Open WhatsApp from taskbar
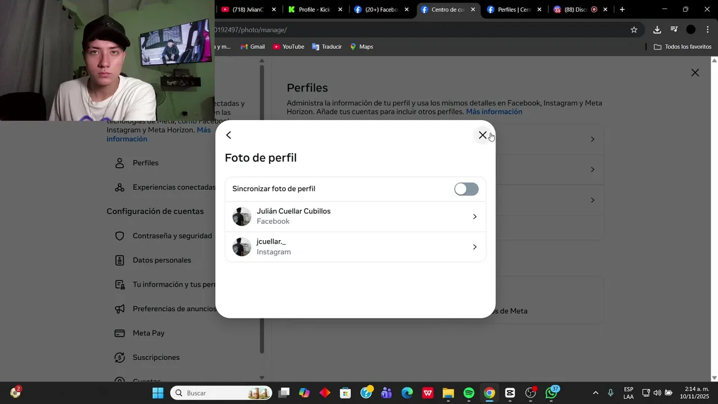This screenshot has width=718, height=404. (x=551, y=393)
